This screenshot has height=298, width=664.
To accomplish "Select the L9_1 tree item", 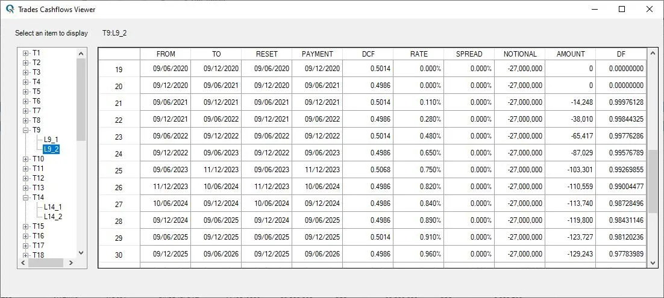I will point(51,139).
